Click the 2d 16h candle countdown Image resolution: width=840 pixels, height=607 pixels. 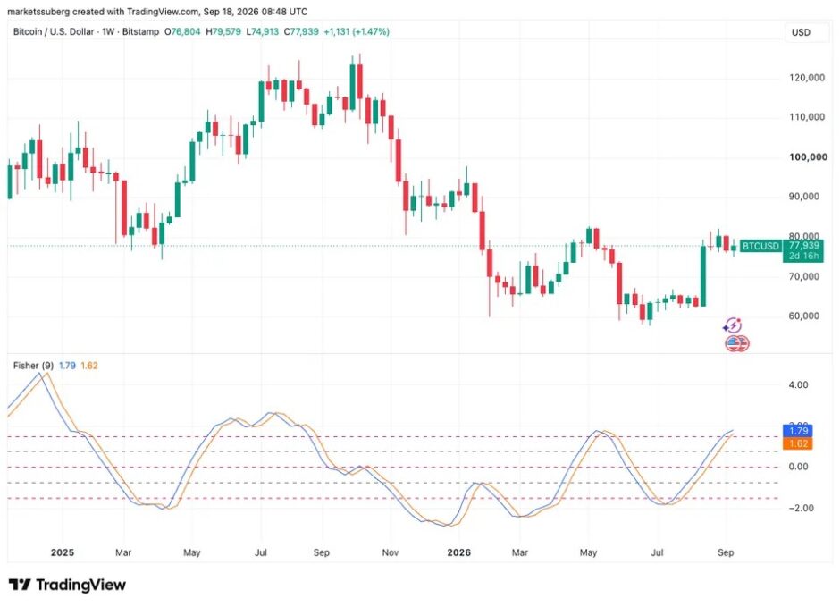click(x=803, y=256)
